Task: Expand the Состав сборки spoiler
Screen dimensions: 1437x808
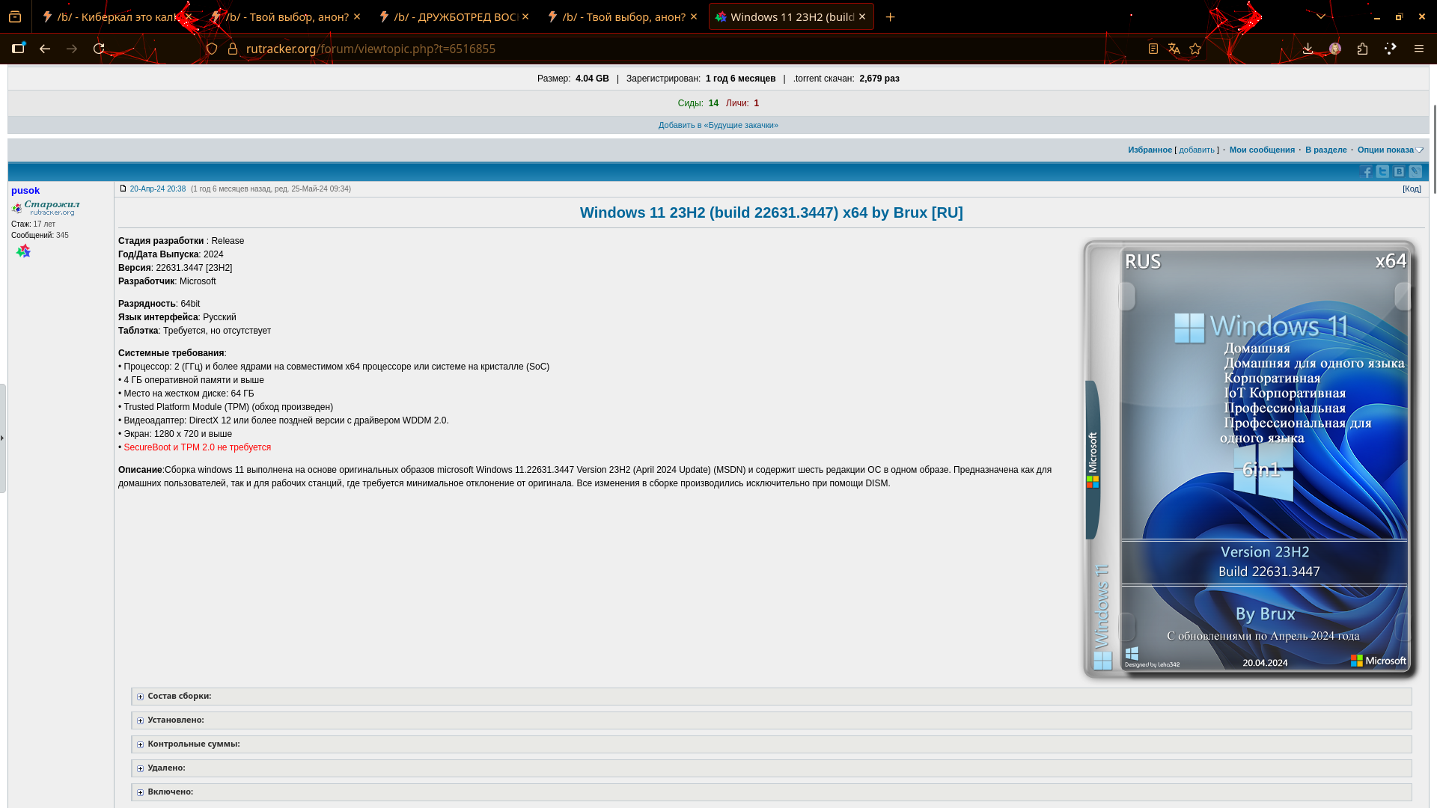Action: click(179, 697)
